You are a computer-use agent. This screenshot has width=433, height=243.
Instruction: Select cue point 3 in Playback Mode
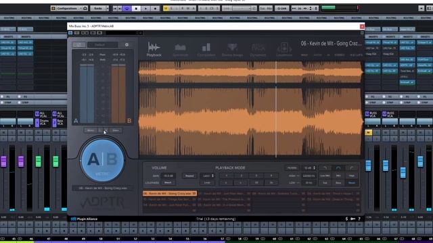pos(256,175)
